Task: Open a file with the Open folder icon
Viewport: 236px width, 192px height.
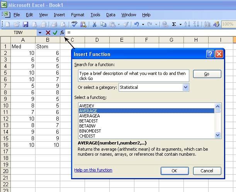Action: (x=16, y=24)
